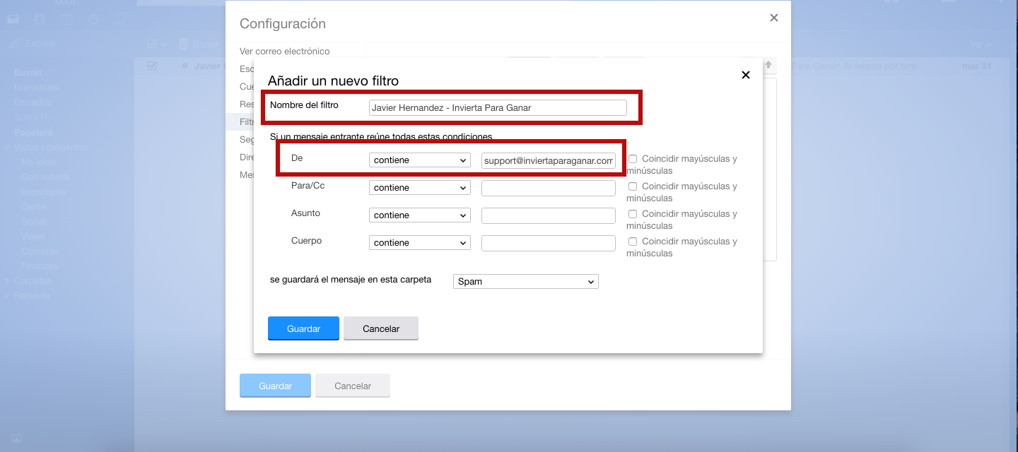1018x452 pixels.
Task: Go to the Buzón folder in sidebar
Action: [x=28, y=72]
